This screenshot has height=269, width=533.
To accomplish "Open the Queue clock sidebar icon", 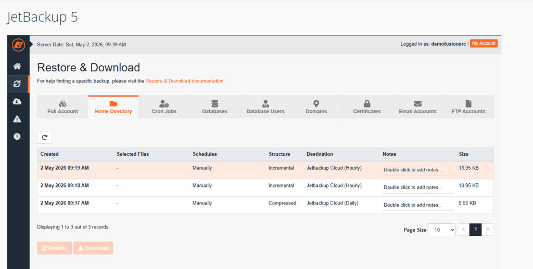I will click(x=17, y=137).
